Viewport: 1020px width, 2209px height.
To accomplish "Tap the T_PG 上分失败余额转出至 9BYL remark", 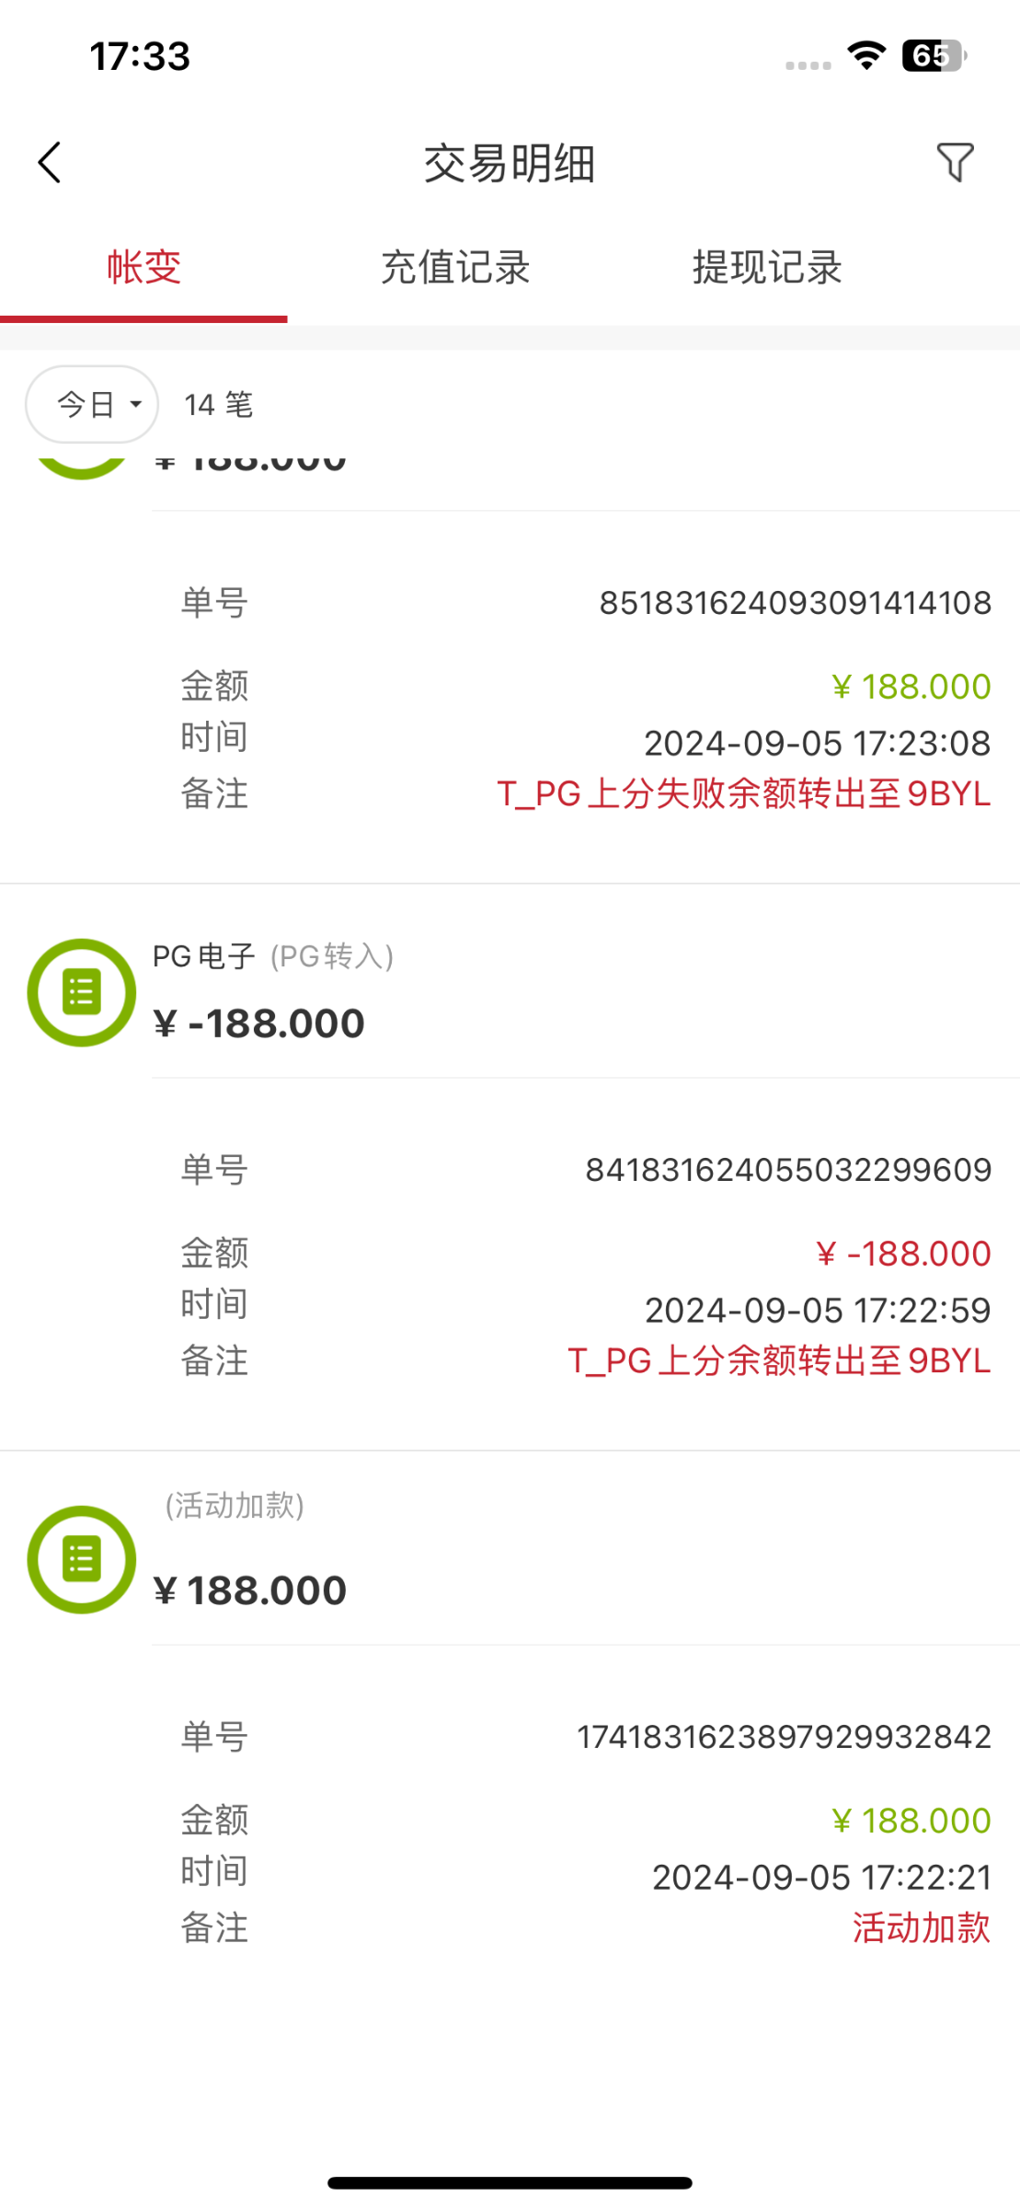I will coord(743,793).
